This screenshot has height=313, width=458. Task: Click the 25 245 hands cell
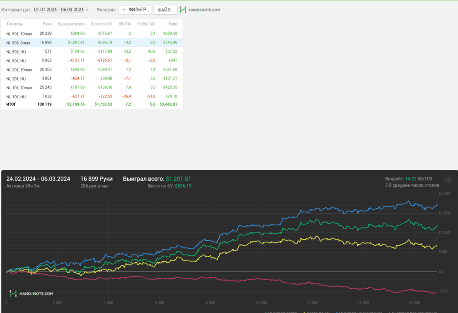click(x=45, y=87)
